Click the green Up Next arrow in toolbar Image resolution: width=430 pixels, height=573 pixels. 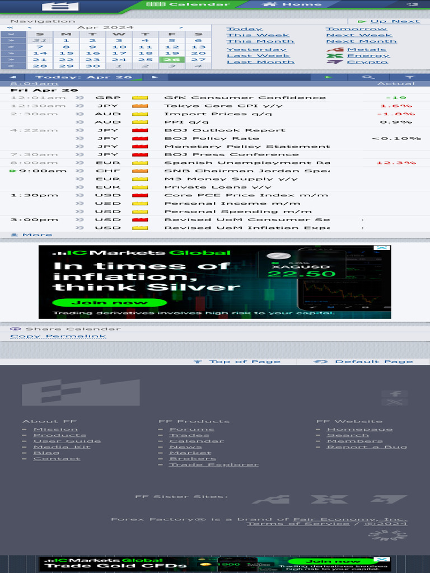(x=328, y=77)
